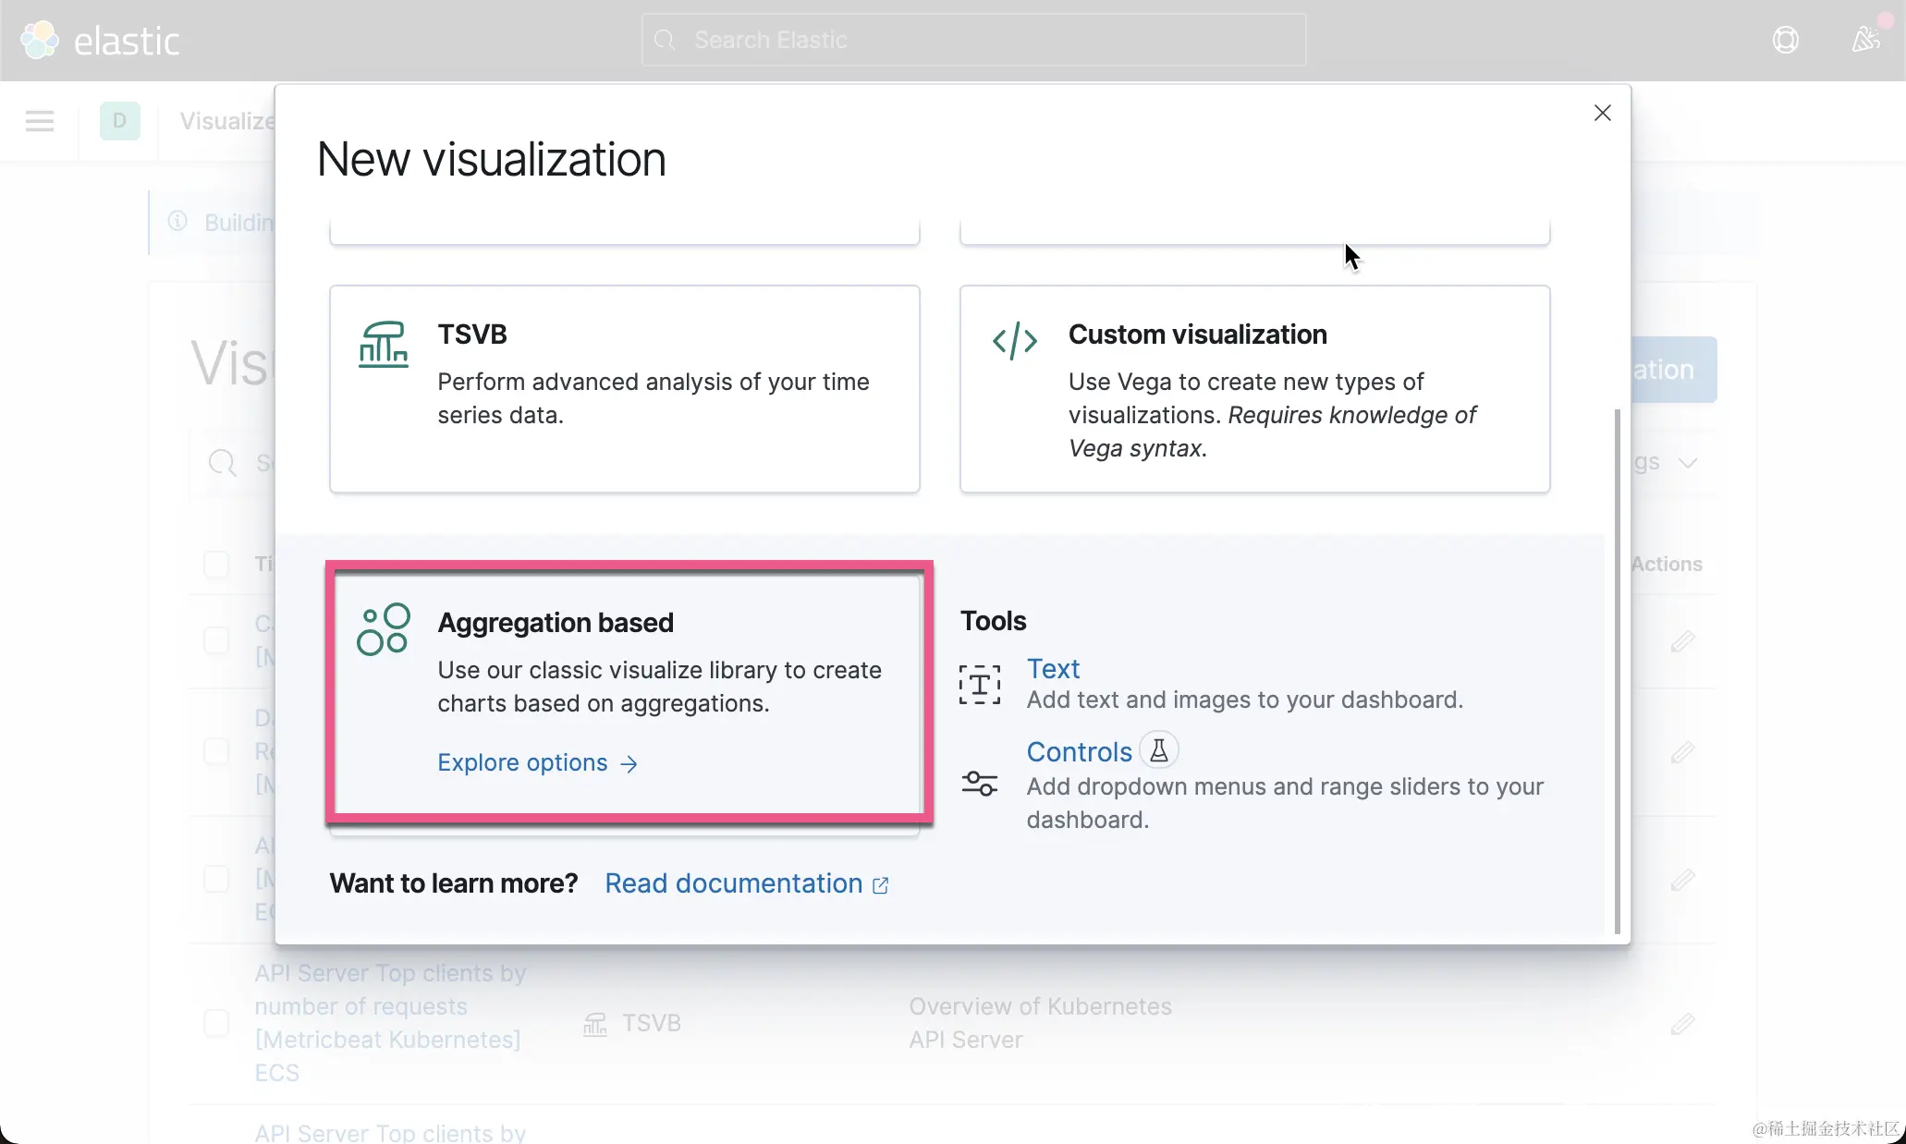Select the Text tool link
This screenshot has width=1906, height=1144.
tap(1053, 669)
